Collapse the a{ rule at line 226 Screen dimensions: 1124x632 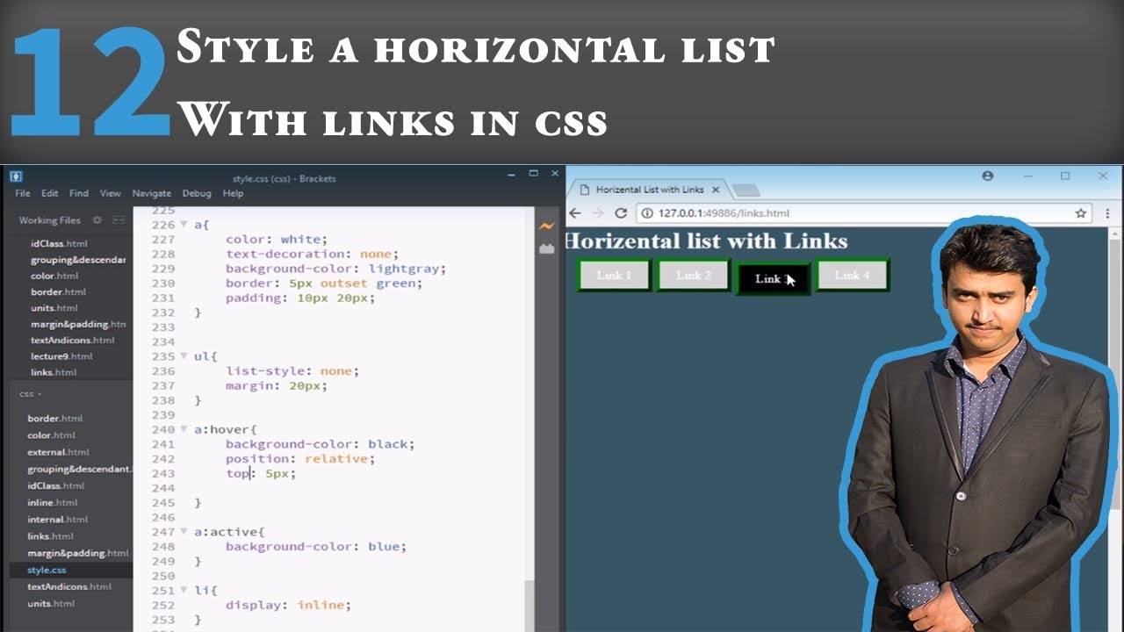[x=184, y=225]
